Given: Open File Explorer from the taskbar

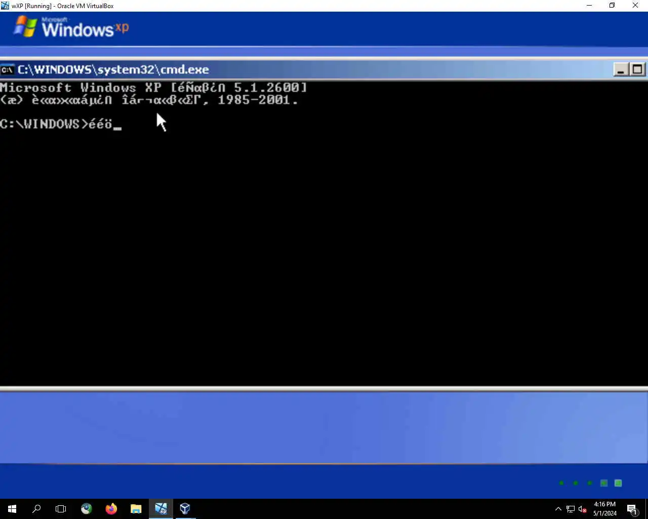Looking at the screenshot, I should point(136,509).
